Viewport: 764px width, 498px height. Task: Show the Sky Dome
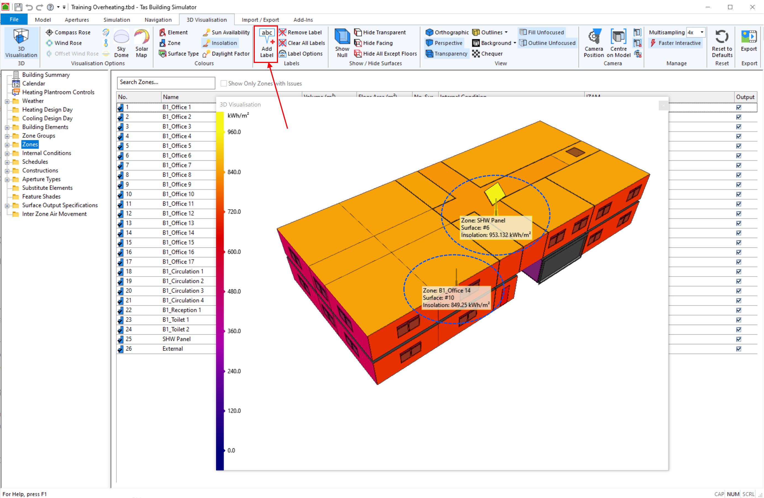coord(121,43)
